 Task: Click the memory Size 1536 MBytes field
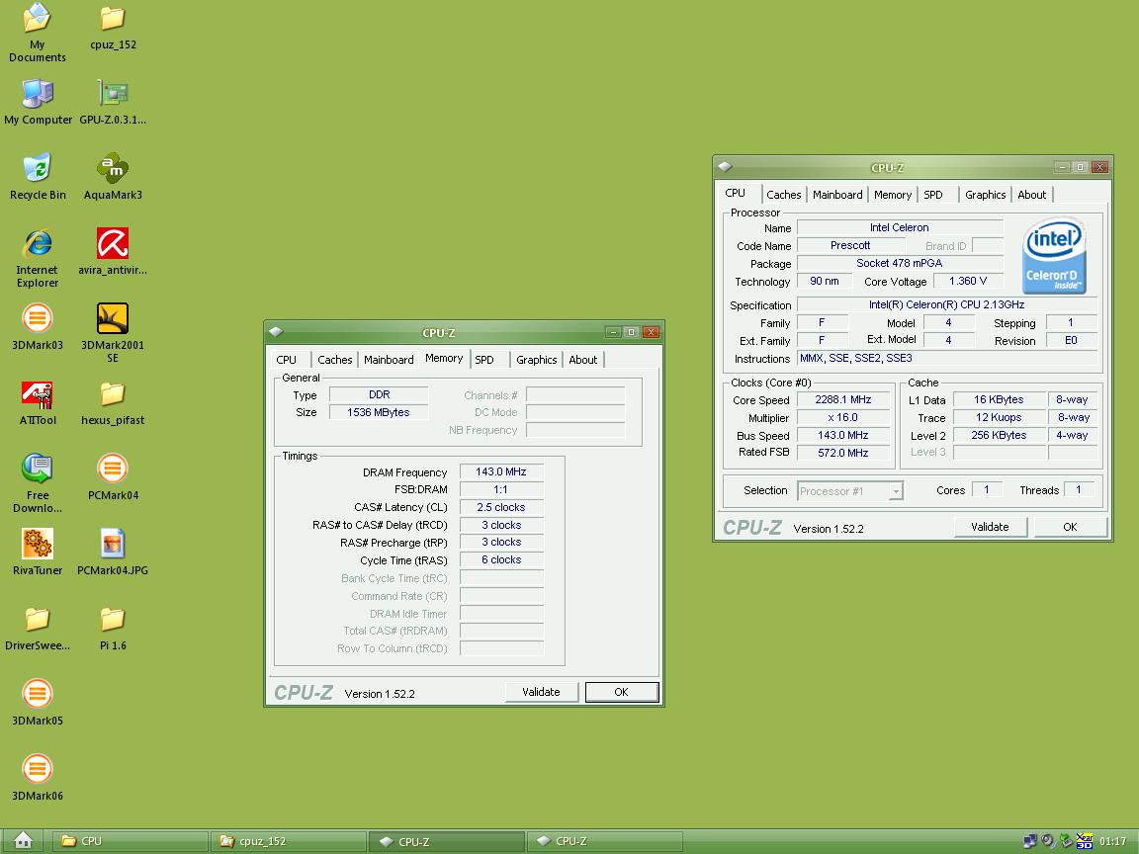coord(379,412)
